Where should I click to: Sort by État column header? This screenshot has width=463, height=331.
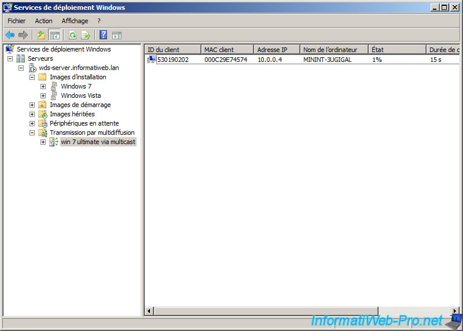click(398, 50)
